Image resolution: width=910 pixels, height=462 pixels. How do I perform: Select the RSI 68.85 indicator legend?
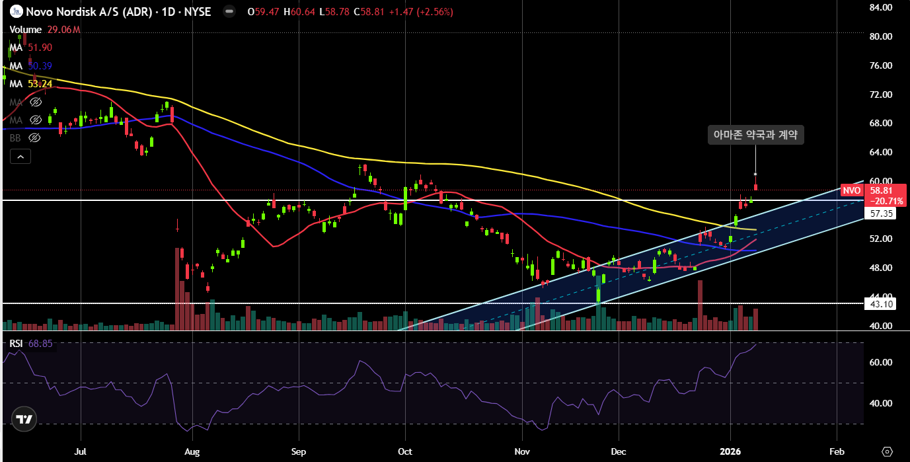pyautogui.click(x=30, y=344)
